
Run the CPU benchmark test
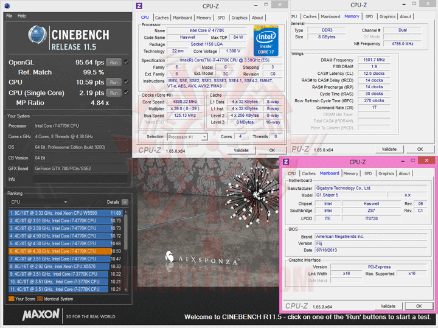click(114, 82)
